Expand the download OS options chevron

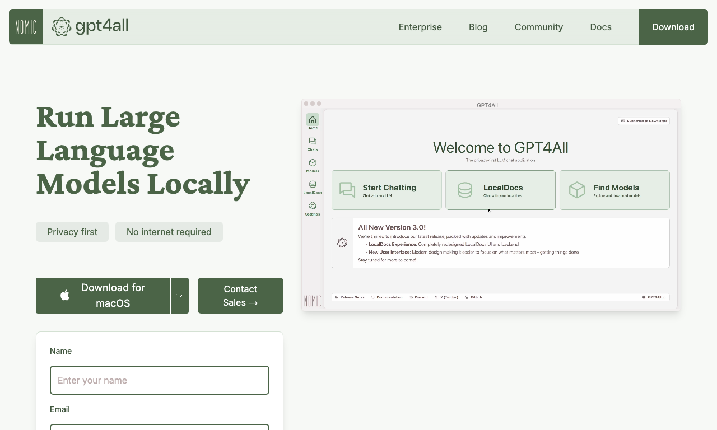click(180, 296)
